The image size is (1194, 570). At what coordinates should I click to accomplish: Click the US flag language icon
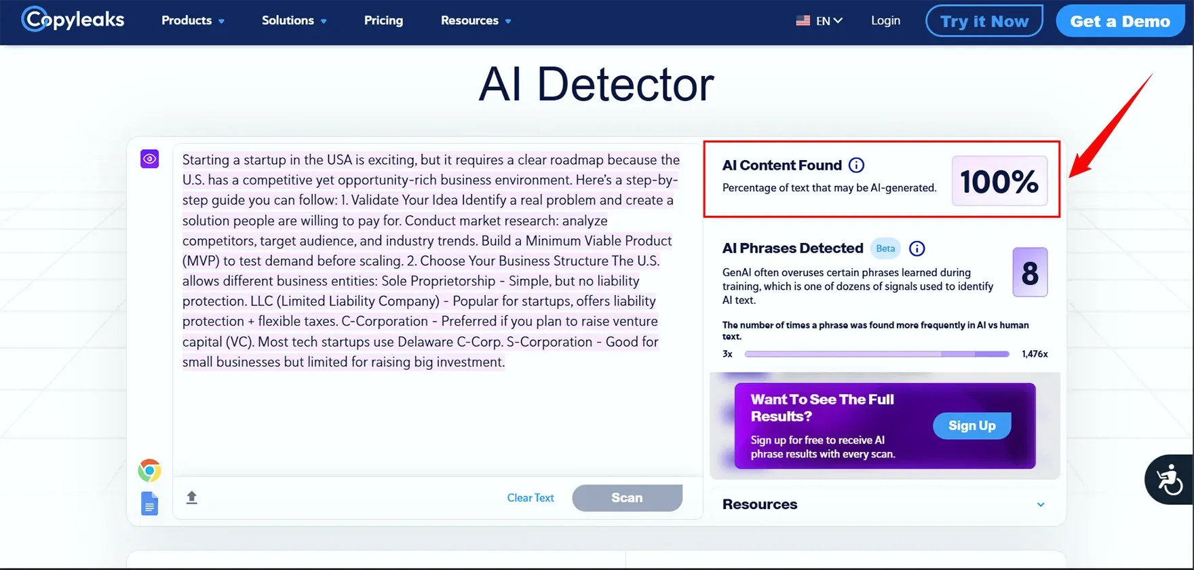click(x=803, y=20)
